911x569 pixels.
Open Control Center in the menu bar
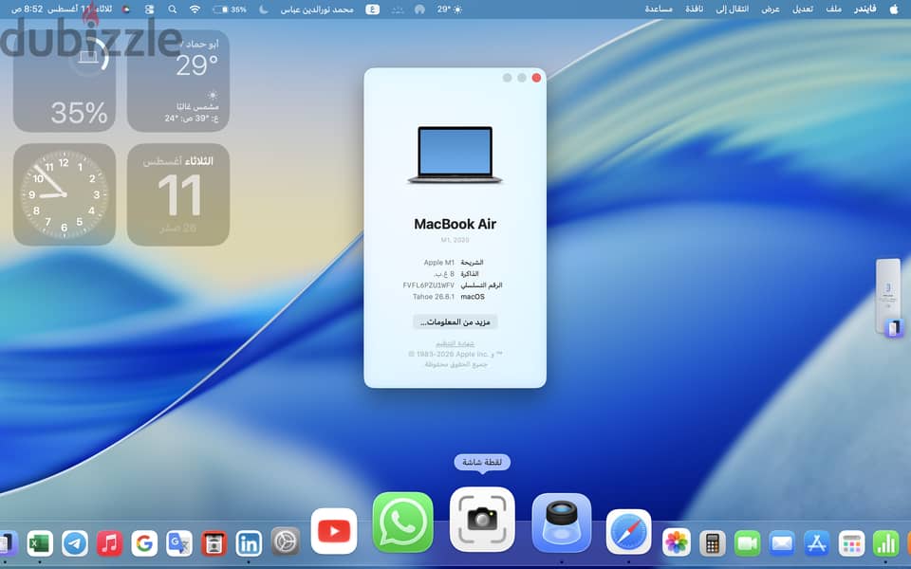tap(149, 9)
